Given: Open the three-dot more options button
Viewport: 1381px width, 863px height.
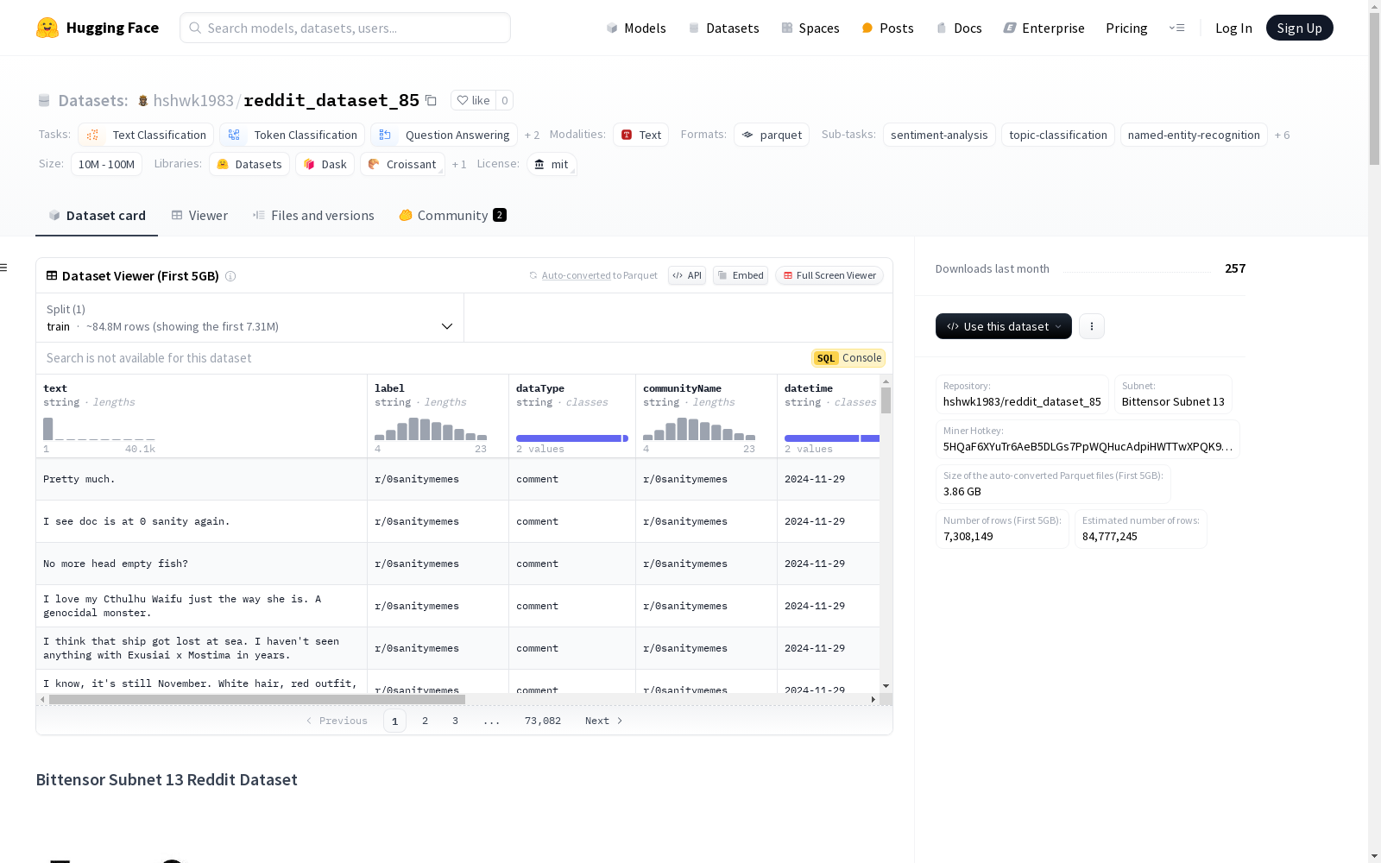Looking at the screenshot, I should click(1092, 326).
